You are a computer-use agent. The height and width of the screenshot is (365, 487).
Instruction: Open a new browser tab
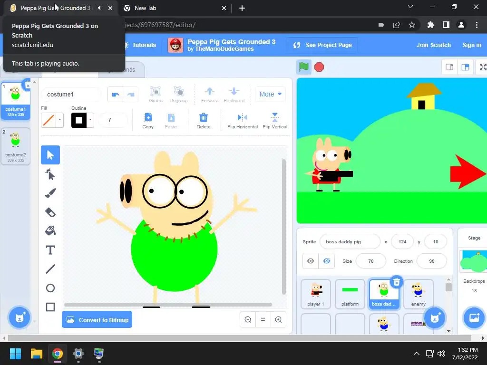242,8
